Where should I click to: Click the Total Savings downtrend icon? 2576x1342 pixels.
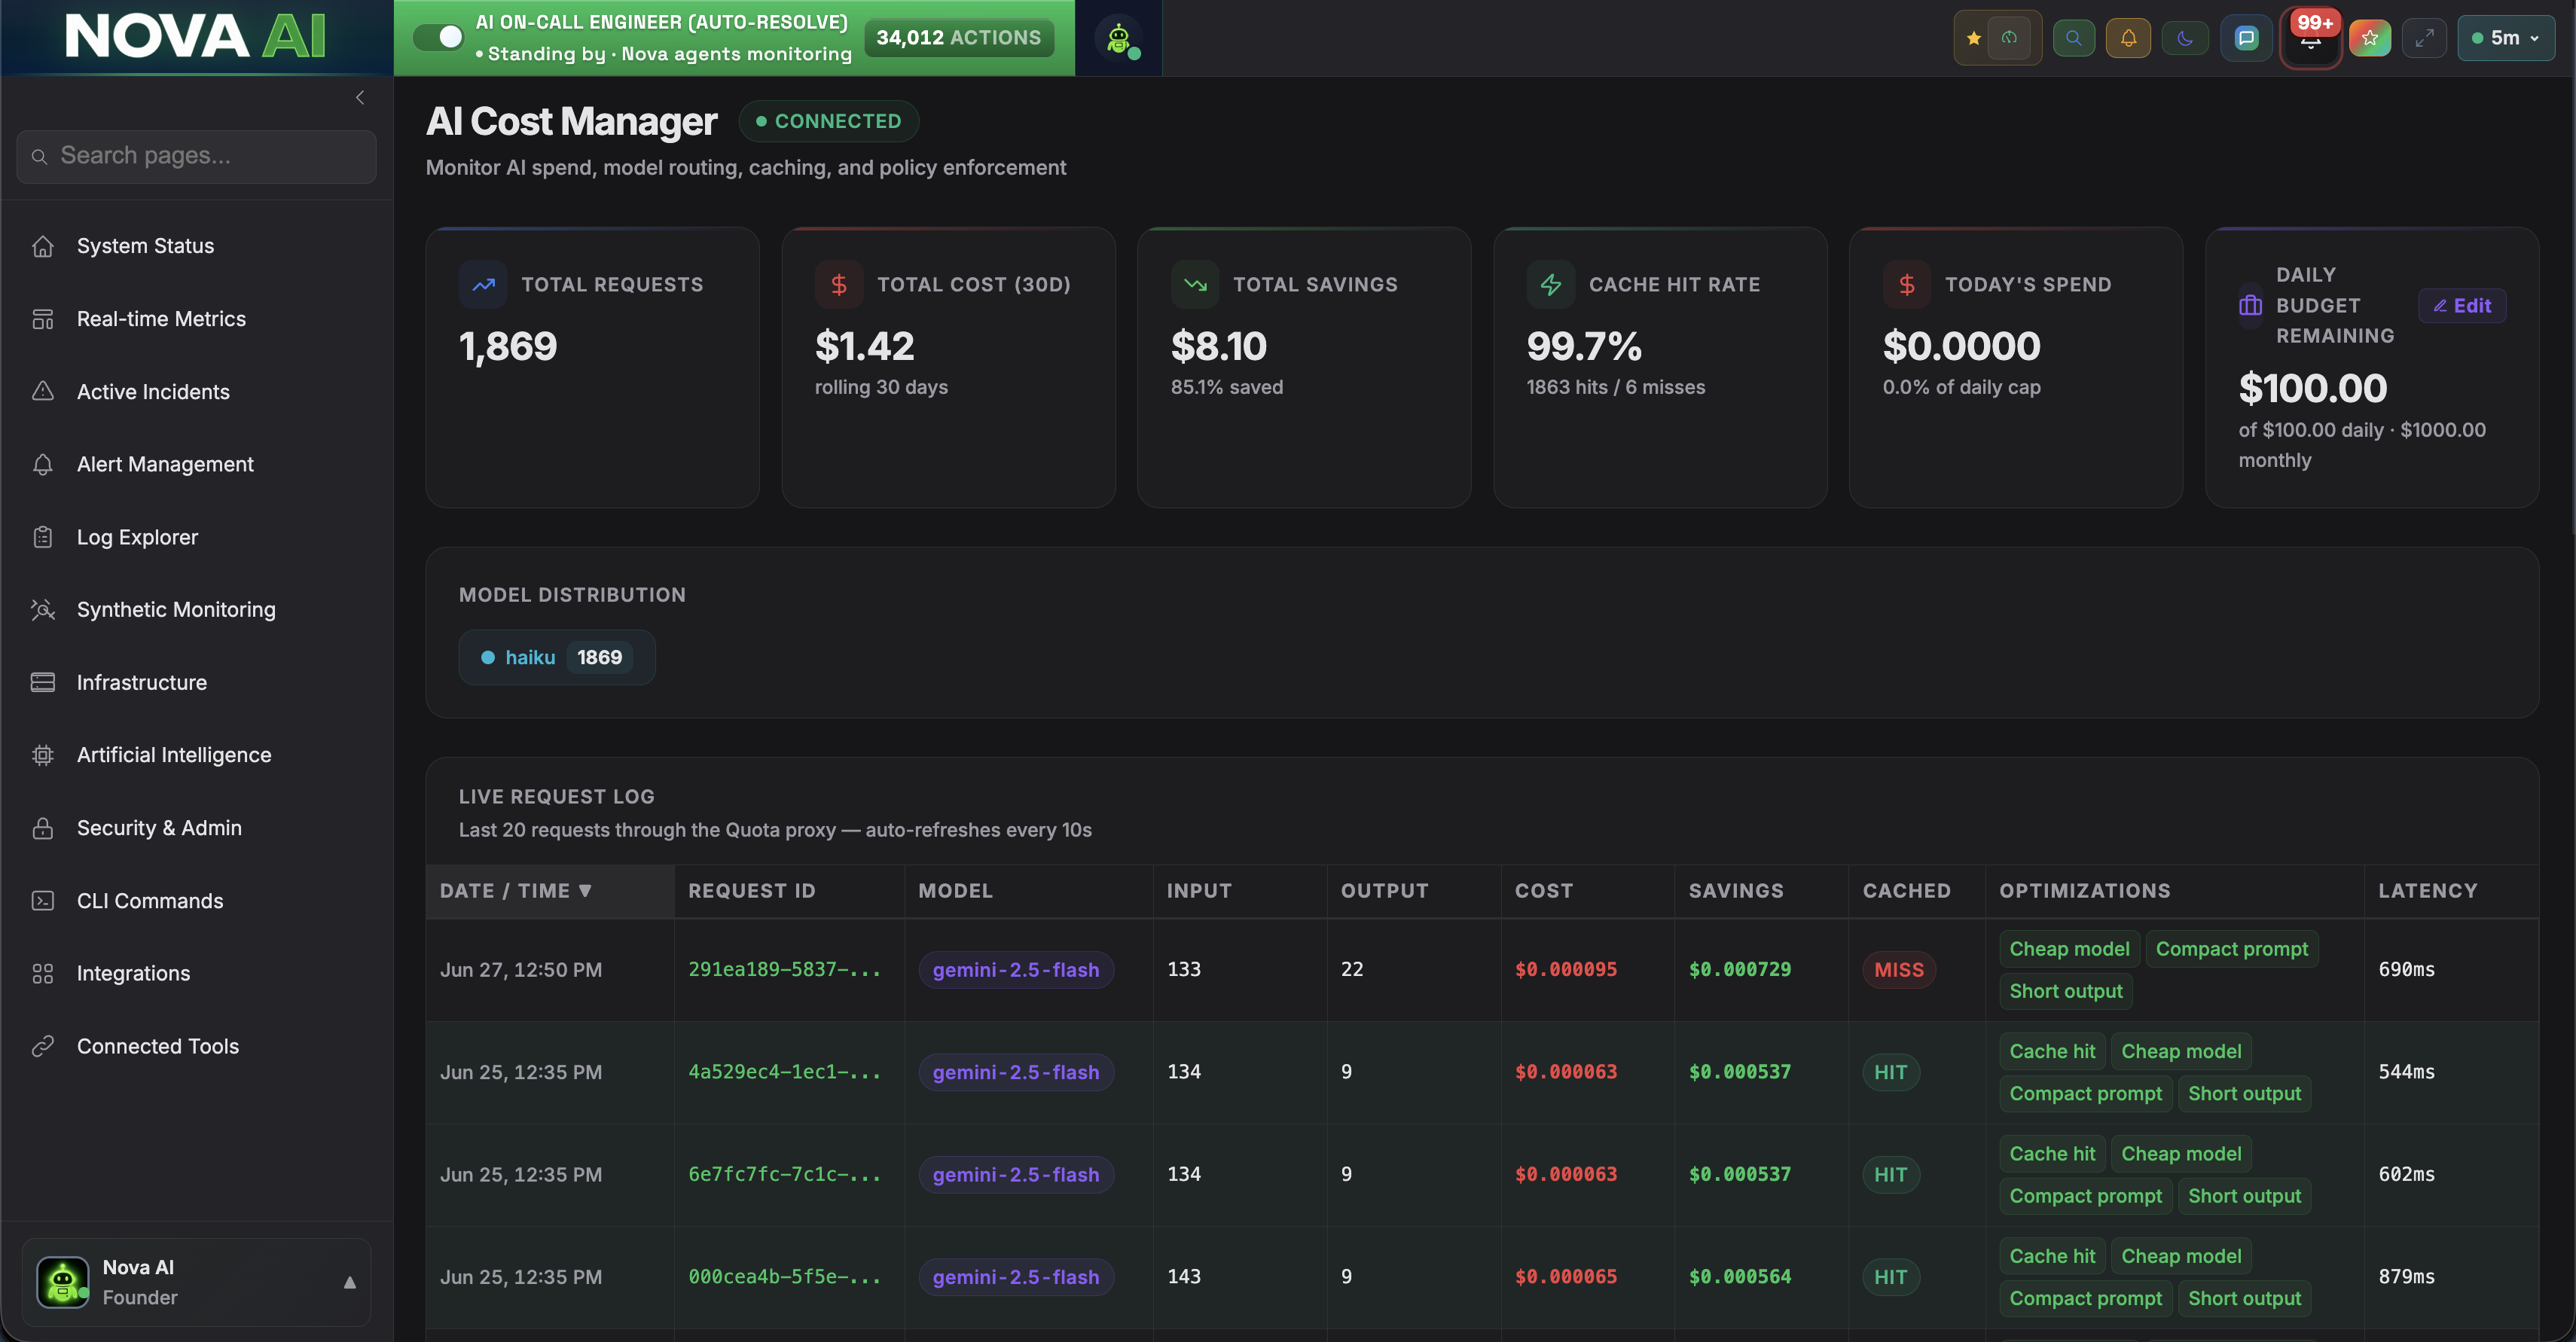[x=1195, y=285]
